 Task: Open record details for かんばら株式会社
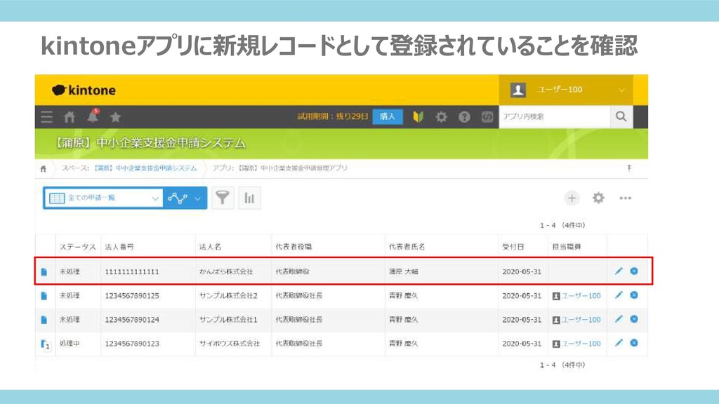[x=44, y=271]
